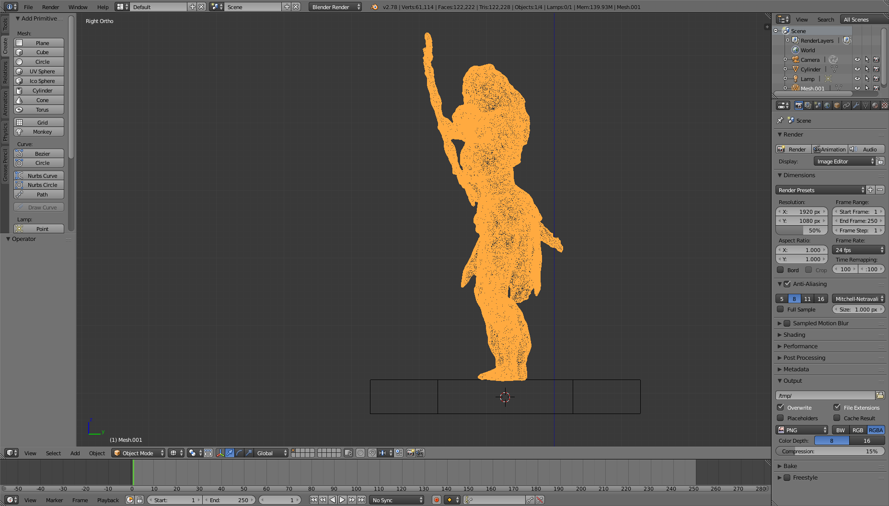Screen dimensions: 889x506
Task: Add a UV Sphere mesh
Action: [x=39, y=71]
